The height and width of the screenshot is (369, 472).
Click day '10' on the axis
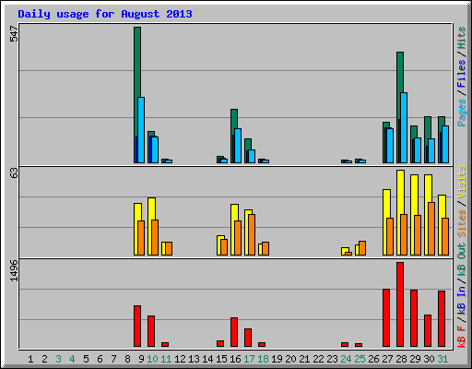click(x=152, y=359)
